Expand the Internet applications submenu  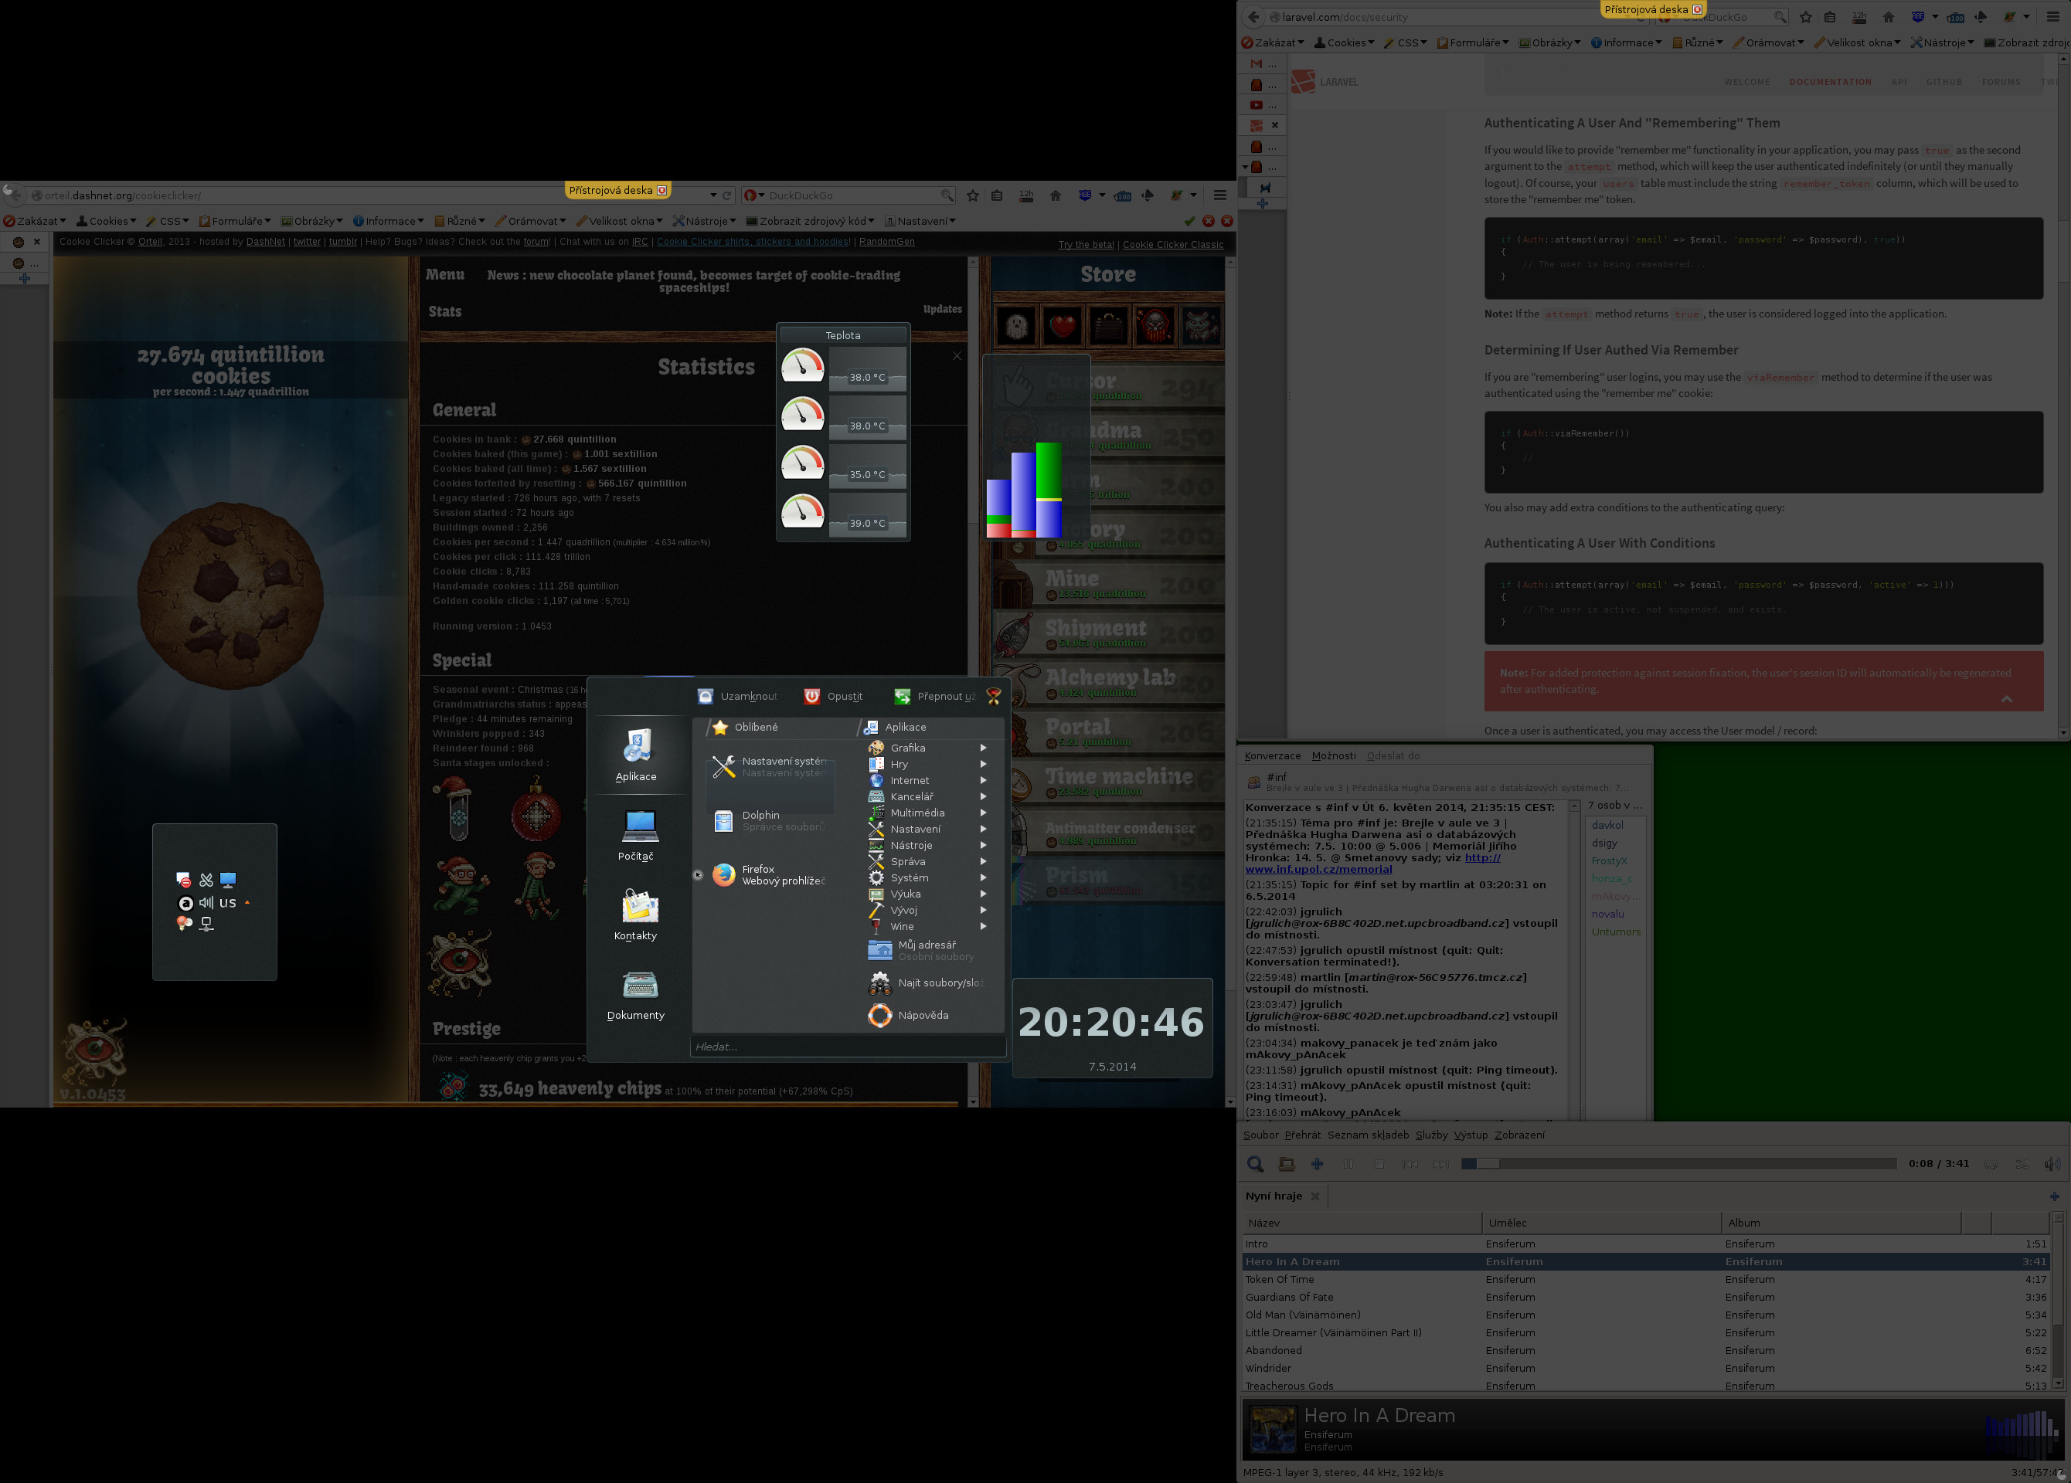click(x=929, y=780)
